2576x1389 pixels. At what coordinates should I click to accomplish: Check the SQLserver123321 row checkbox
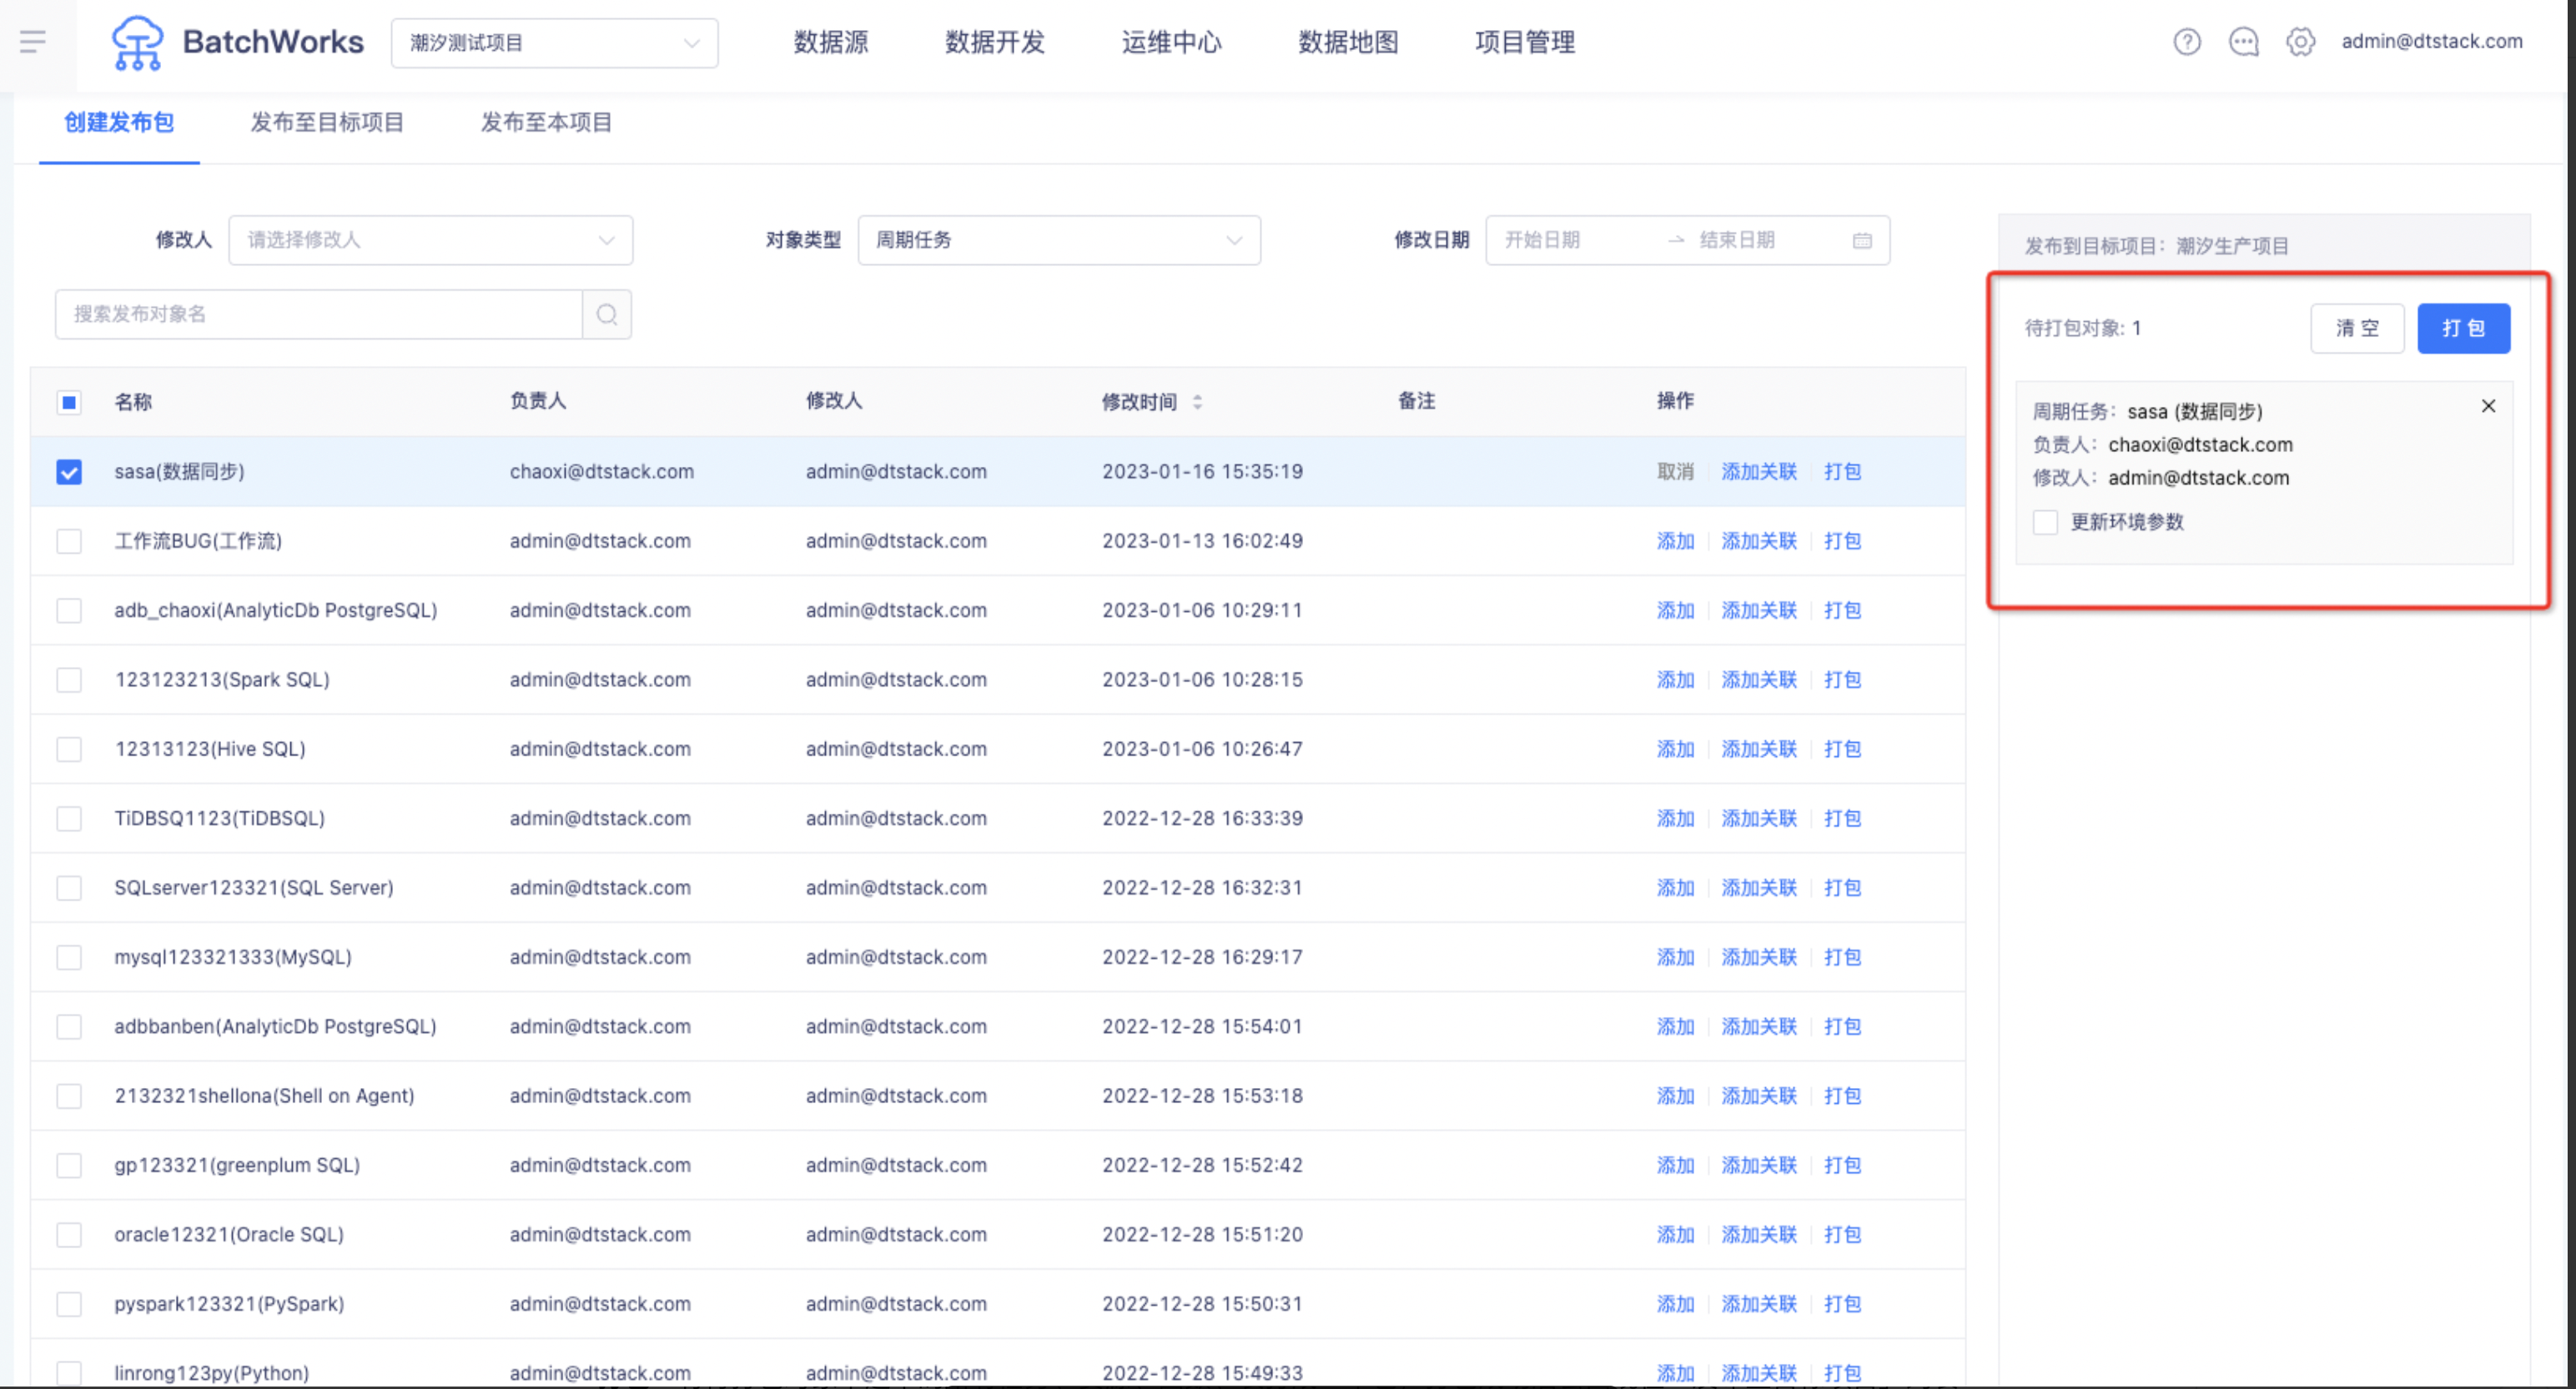pos(69,887)
